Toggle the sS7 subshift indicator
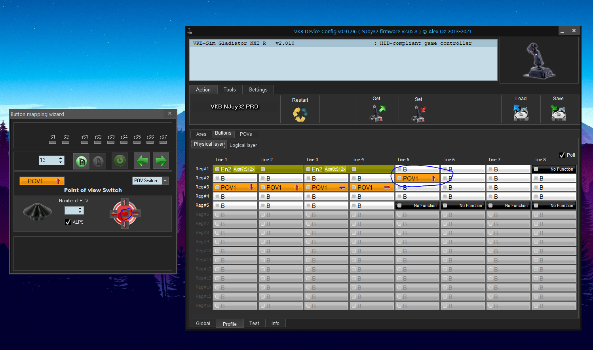 (x=163, y=142)
